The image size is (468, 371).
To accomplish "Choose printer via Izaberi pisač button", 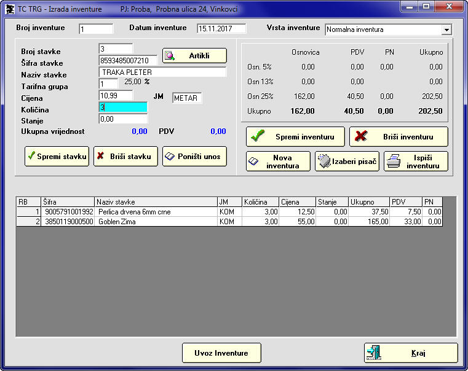I will (347, 162).
